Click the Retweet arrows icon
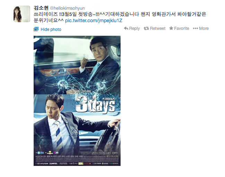 (x=146, y=28)
